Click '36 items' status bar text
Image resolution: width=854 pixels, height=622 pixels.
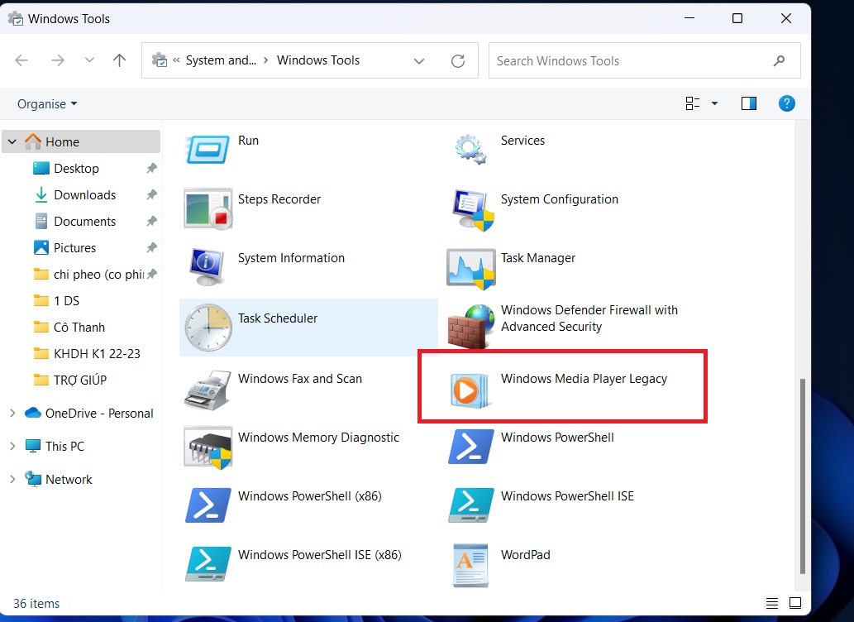pos(36,604)
